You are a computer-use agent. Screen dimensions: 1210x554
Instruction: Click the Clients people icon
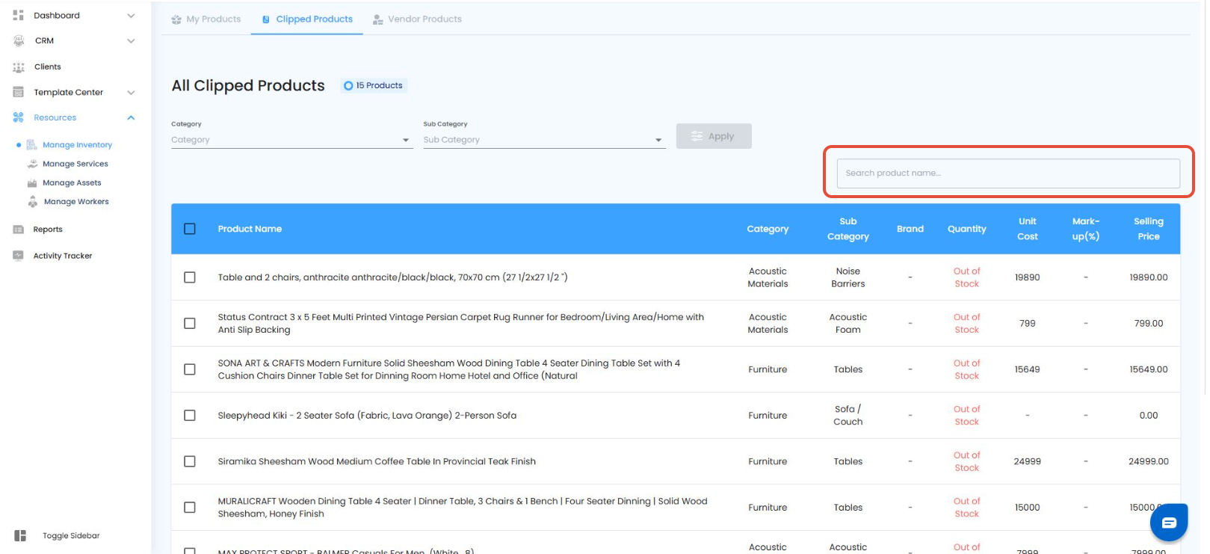(x=19, y=67)
